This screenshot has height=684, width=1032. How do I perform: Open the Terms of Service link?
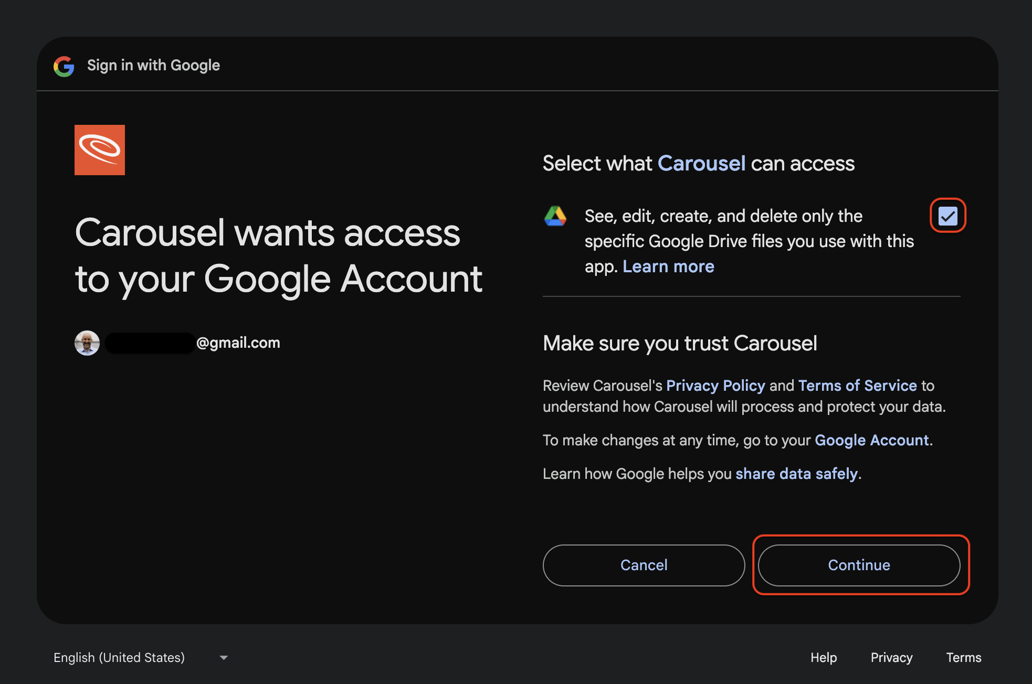858,386
